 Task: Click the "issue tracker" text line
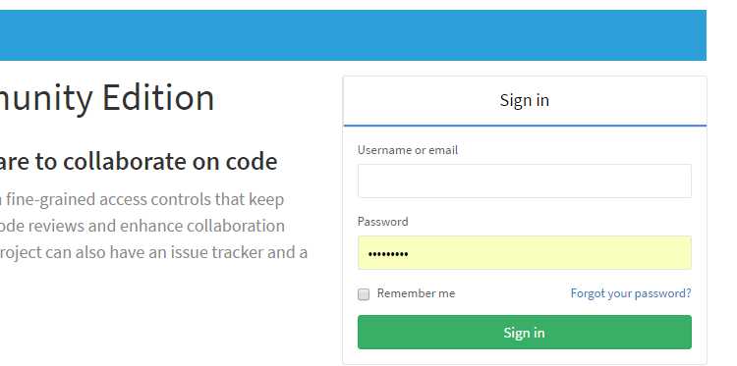153,252
